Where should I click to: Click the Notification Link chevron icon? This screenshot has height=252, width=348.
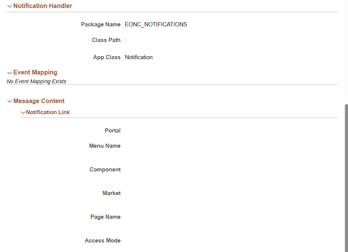23,112
